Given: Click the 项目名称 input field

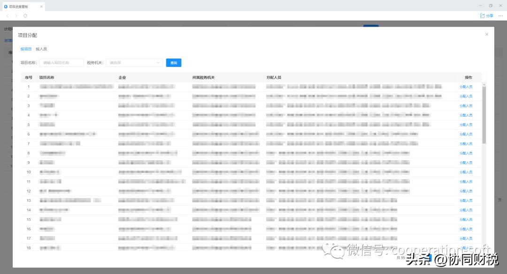Looking at the screenshot, I should (61, 62).
